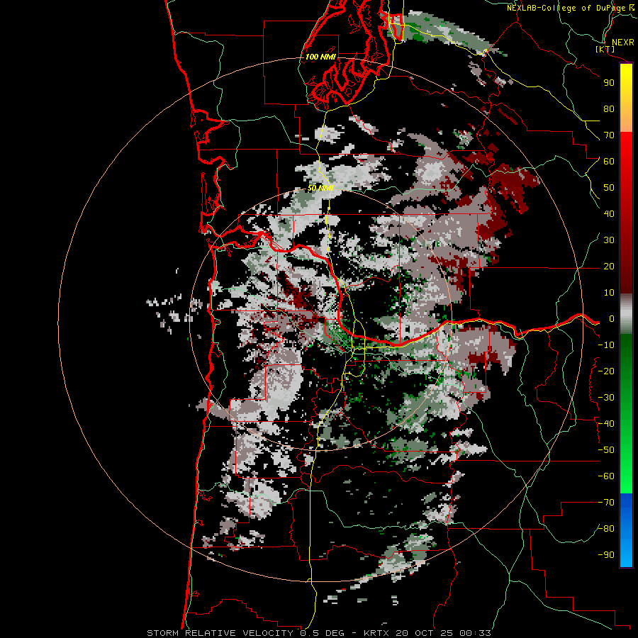
Task: Select the 90 value on the velocity legend
Action: 609,83
